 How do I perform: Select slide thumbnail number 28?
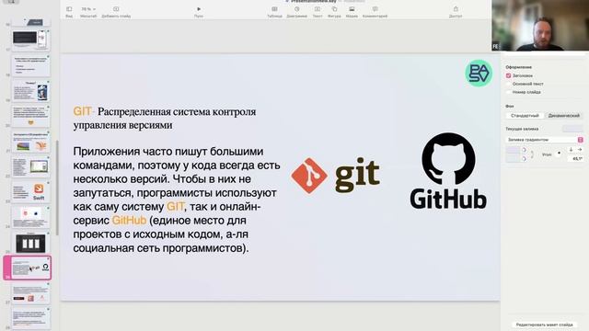click(30, 318)
